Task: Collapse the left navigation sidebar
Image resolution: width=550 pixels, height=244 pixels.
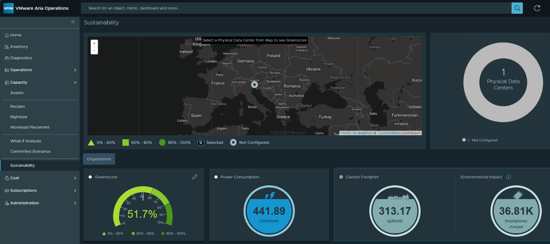Action: [73, 22]
